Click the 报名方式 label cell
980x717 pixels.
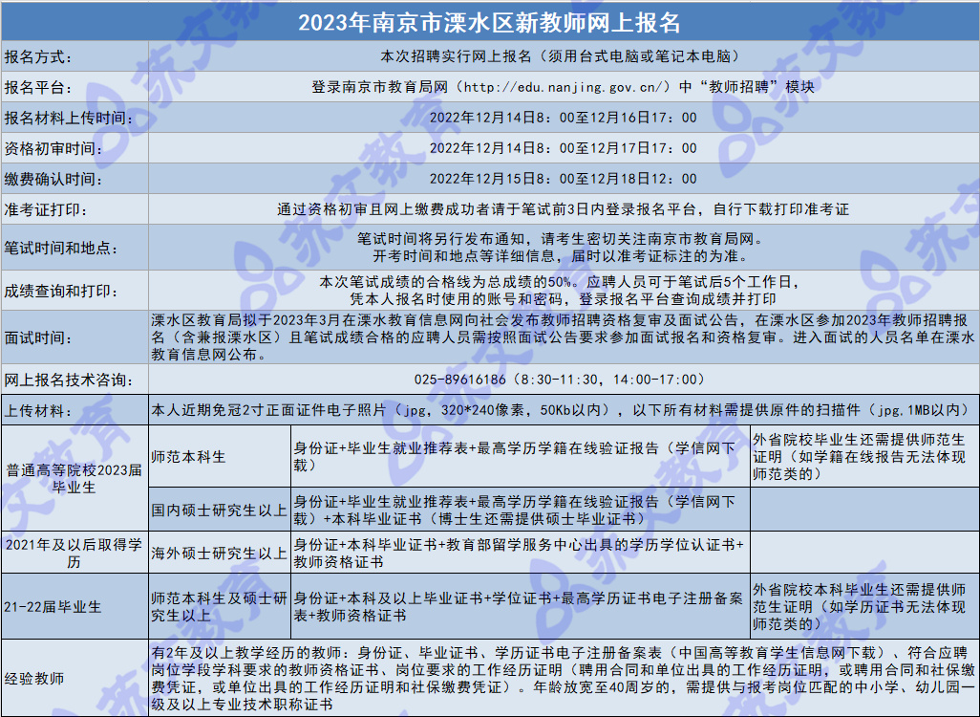pyautogui.click(x=75, y=56)
